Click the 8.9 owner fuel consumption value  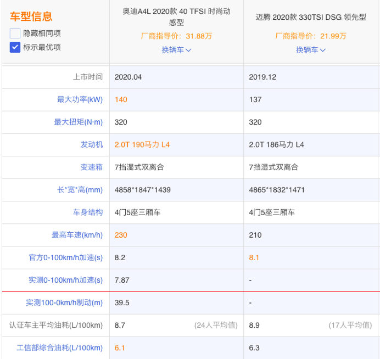[254, 325]
